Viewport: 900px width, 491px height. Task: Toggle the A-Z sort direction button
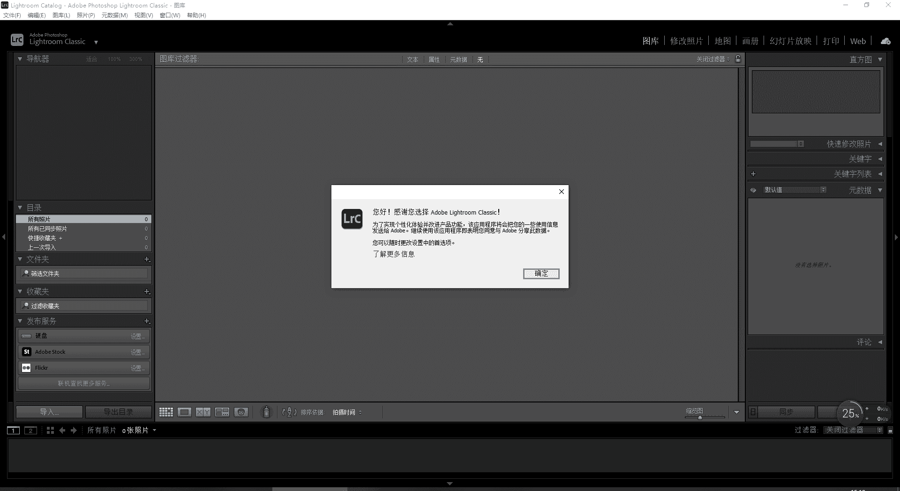tap(289, 412)
